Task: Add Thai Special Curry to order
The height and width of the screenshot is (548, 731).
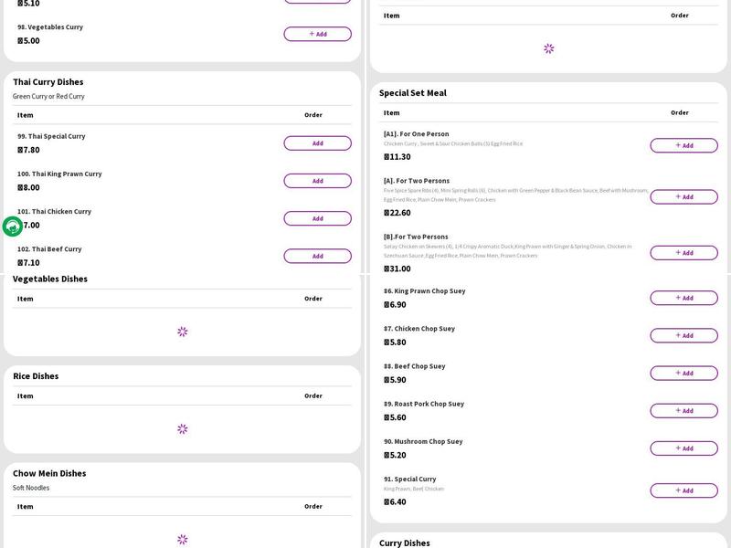Action: click(317, 143)
